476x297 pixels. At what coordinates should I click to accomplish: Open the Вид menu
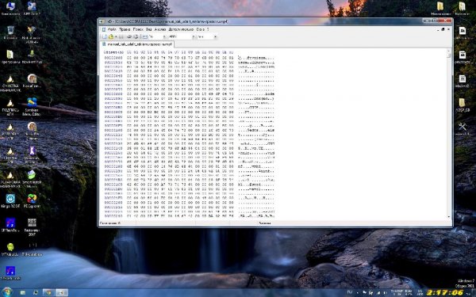[x=149, y=29]
